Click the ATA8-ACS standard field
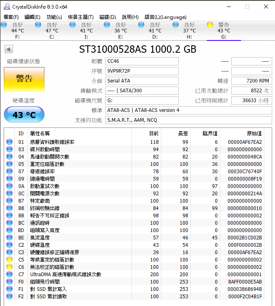Screen dimensions: 275x306 [188, 110]
